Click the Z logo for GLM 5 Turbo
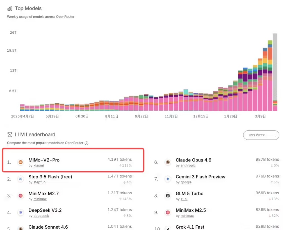This screenshot has width=283, height=230. coord(168,196)
